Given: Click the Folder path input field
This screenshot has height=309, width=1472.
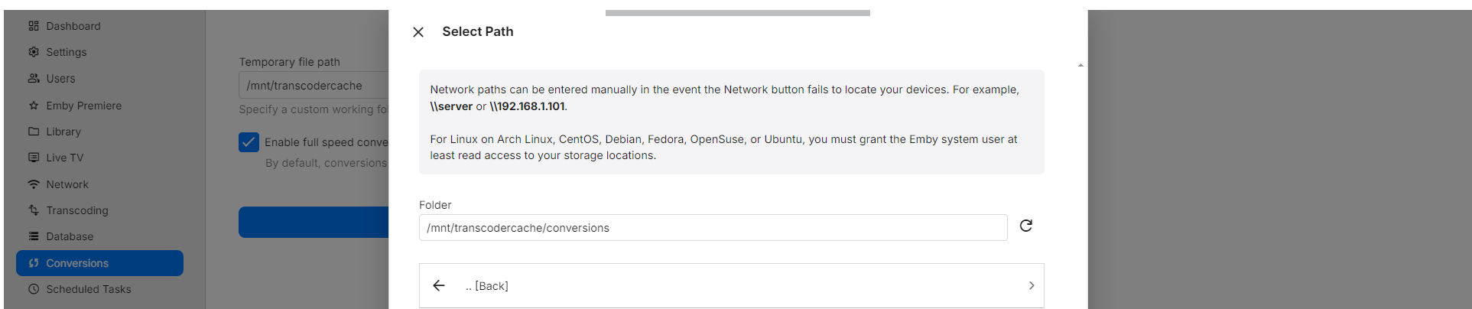Looking at the screenshot, I should click(713, 228).
